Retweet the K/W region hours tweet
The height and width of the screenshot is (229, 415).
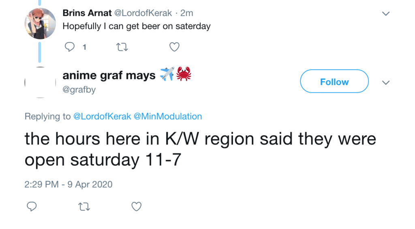pyautogui.click(x=84, y=206)
